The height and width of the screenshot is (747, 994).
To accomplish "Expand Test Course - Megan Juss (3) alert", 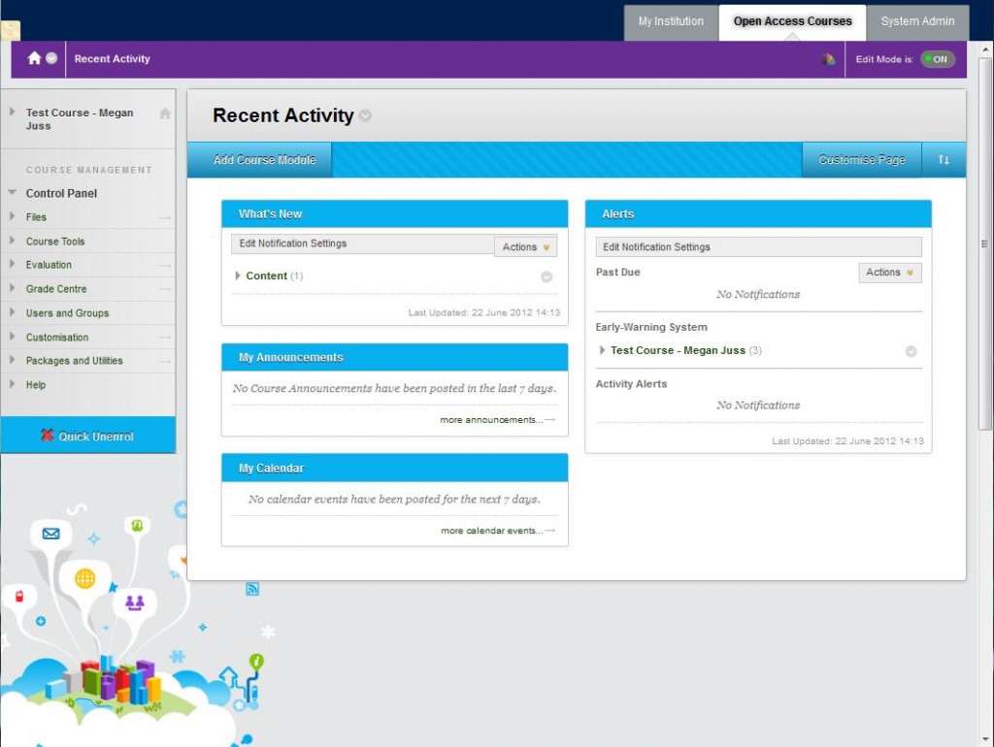I will pyautogui.click(x=602, y=350).
